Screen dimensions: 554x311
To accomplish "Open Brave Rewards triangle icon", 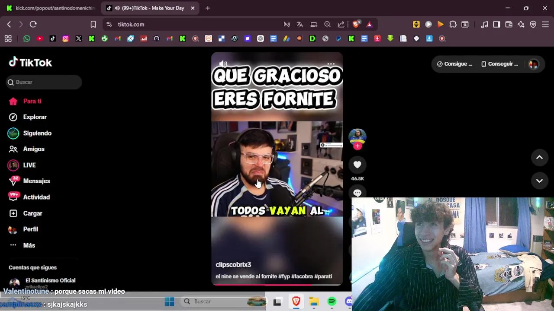I will pyautogui.click(x=369, y=25).
